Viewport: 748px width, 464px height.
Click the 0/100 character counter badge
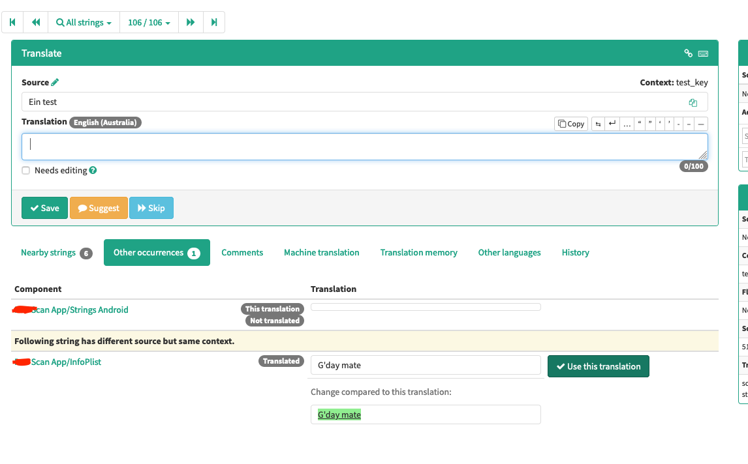coord(694,166)
